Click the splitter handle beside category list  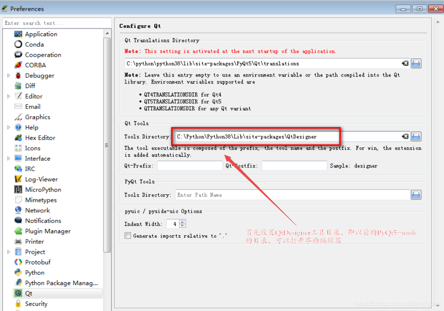pyautogui.click(x=113, y=164)
